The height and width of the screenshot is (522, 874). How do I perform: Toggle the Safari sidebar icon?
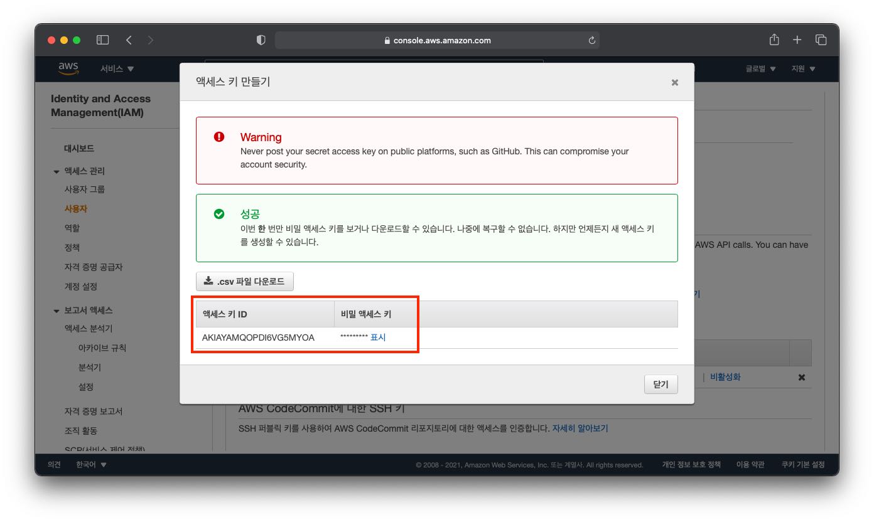(102, 40)
